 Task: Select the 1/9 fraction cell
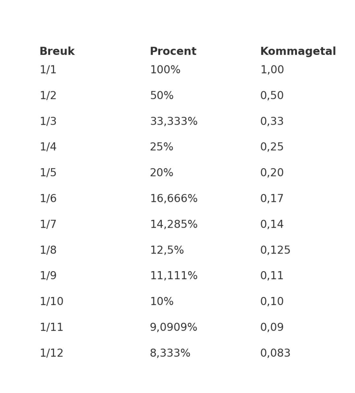pos(48,276)
